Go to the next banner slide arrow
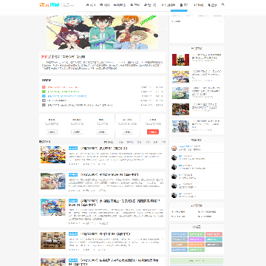The height and width of the screenshot is (266, 266). tap(163, 32)
